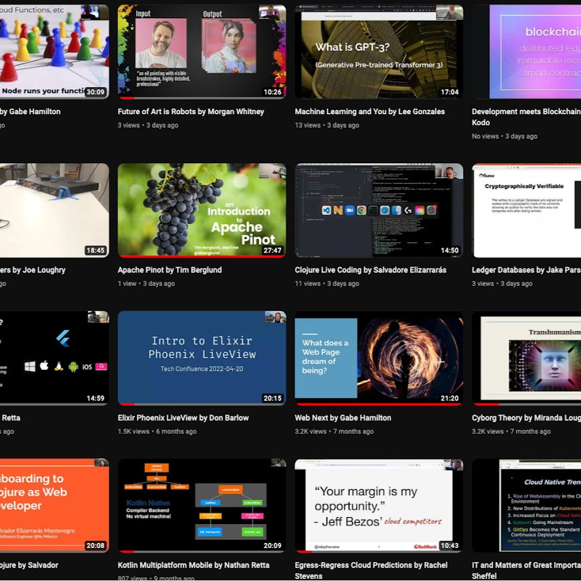
Task: Click the '3 views' text under Ledger Databases
Action: click(483, 283)
